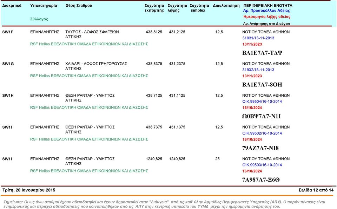Click expiry date 16/10/2024 in SW1H row
This screenshot has height=209, width=337.
coord(252,108)
